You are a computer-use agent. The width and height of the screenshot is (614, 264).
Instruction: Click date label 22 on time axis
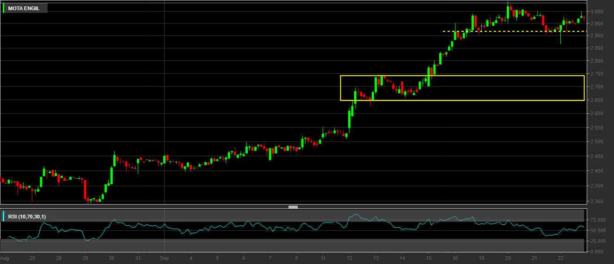(560, 258)
